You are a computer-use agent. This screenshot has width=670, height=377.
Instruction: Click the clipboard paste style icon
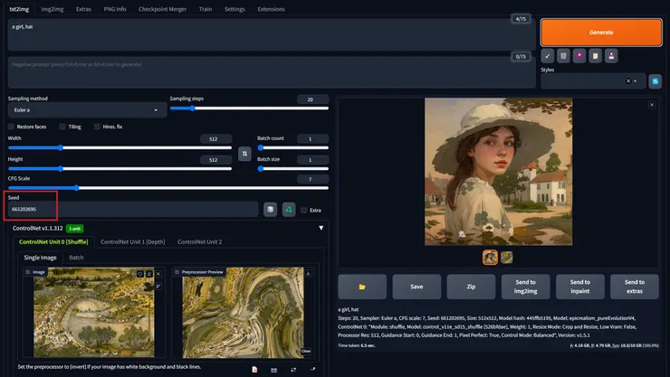(596, 56)
